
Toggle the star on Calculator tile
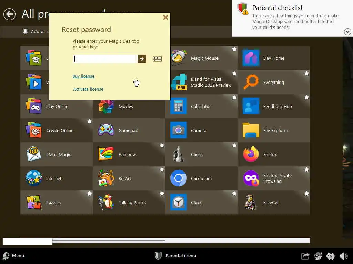tap(234, 97)
